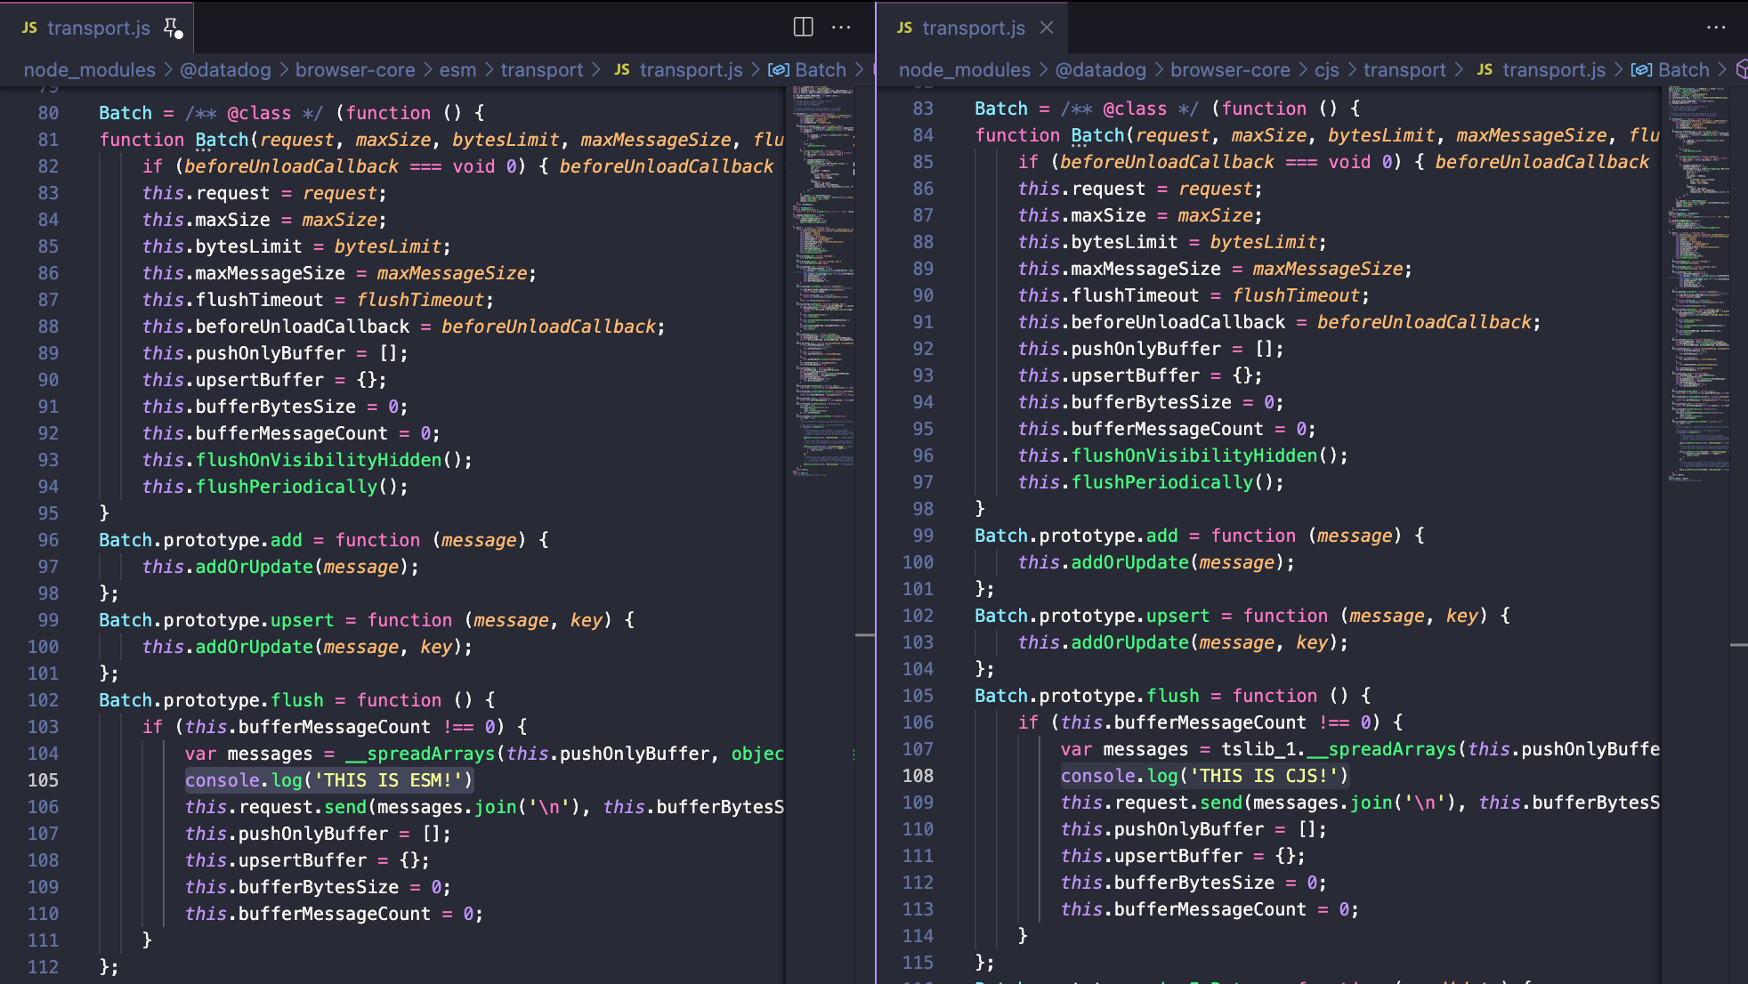The height and width of the screenshot is (984, 1748).
Task: Expand @datadog breadcrumb in left pane
Action: (225, 69)
